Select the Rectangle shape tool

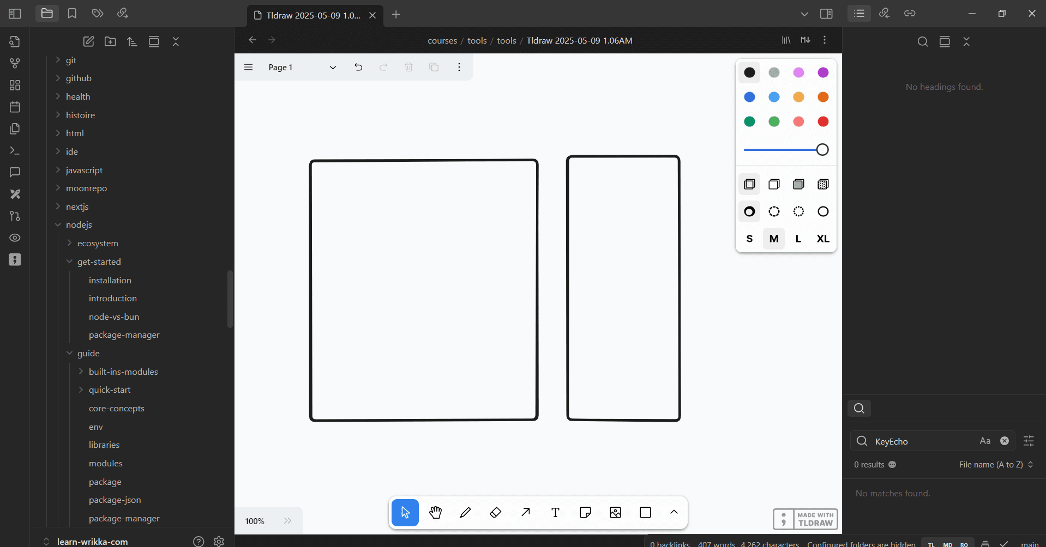[x=645, y=513]
